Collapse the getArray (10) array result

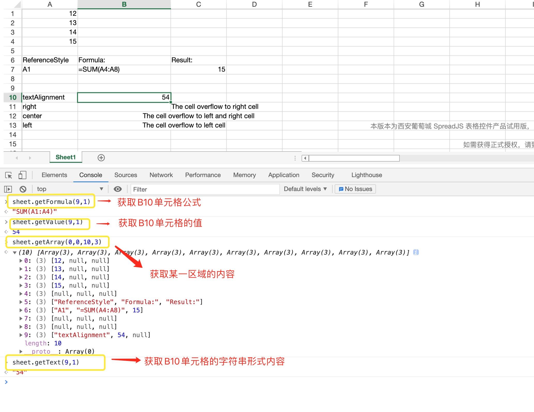[x=15, y=252]
